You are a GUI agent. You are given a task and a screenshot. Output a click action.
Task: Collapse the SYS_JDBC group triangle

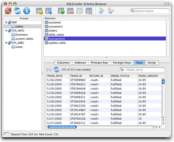[x=6, y=43]
